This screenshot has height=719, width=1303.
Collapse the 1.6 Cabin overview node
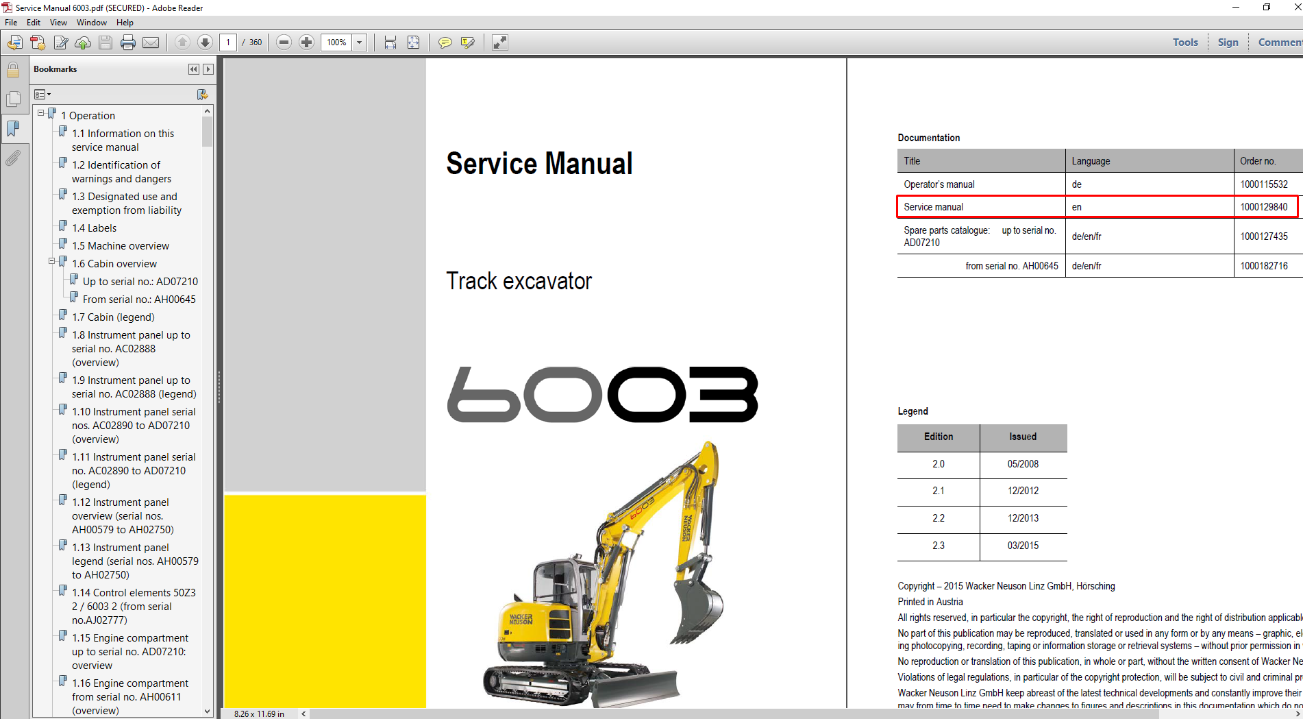51,261
